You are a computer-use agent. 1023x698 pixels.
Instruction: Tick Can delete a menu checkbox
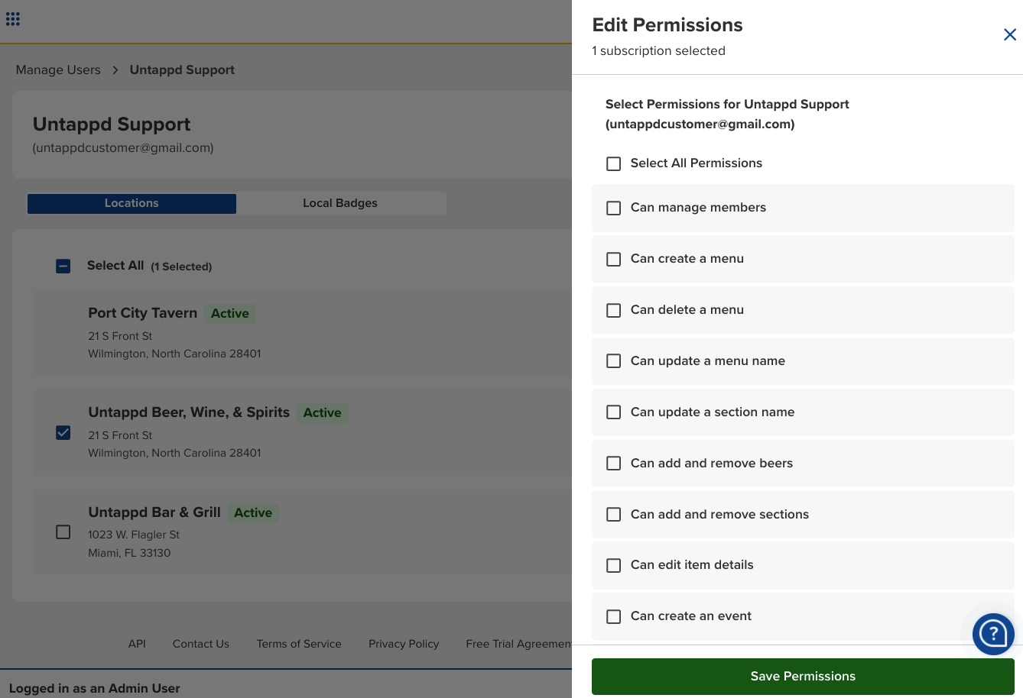pyautogui.click(x=613, y=310)
